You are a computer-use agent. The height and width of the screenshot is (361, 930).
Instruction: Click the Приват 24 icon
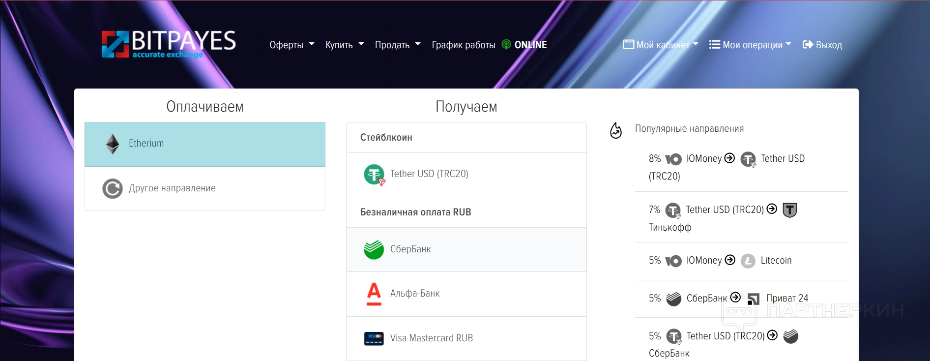tap(754, 299)
